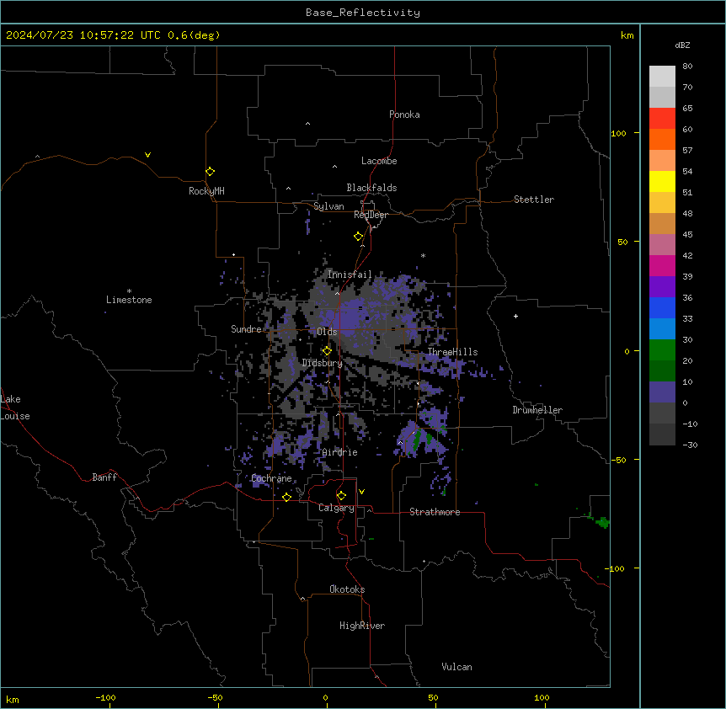Click the 80 value on dBZ scale
Image resolution: width=726 pixels, height=709 pixels.
pos(687,67)
